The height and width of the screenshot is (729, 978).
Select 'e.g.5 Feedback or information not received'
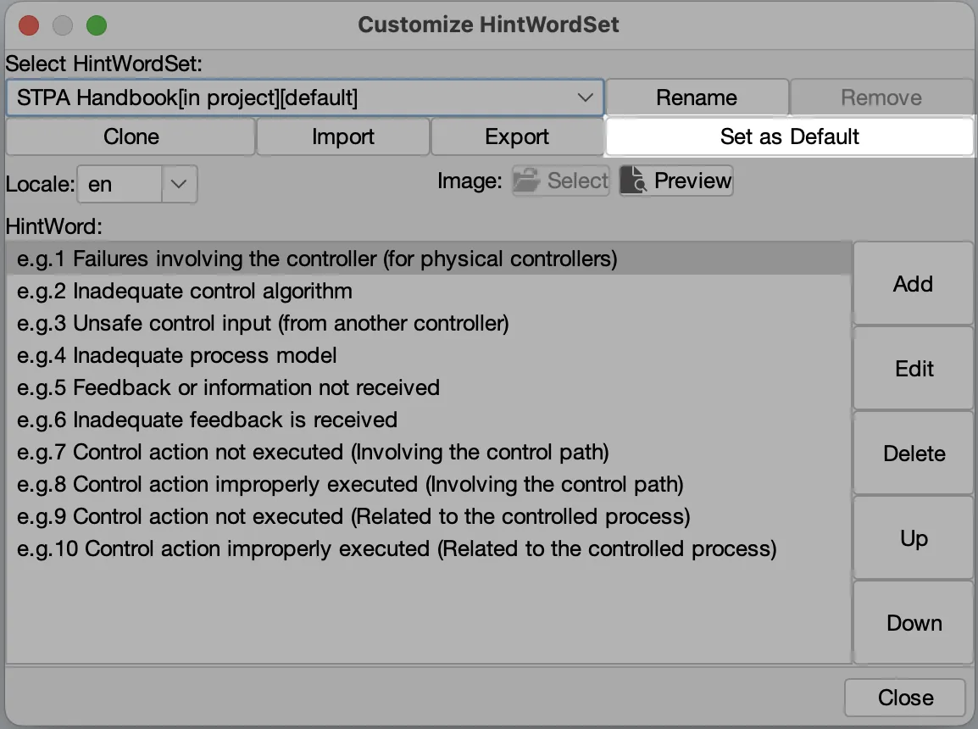click(429, 388)
